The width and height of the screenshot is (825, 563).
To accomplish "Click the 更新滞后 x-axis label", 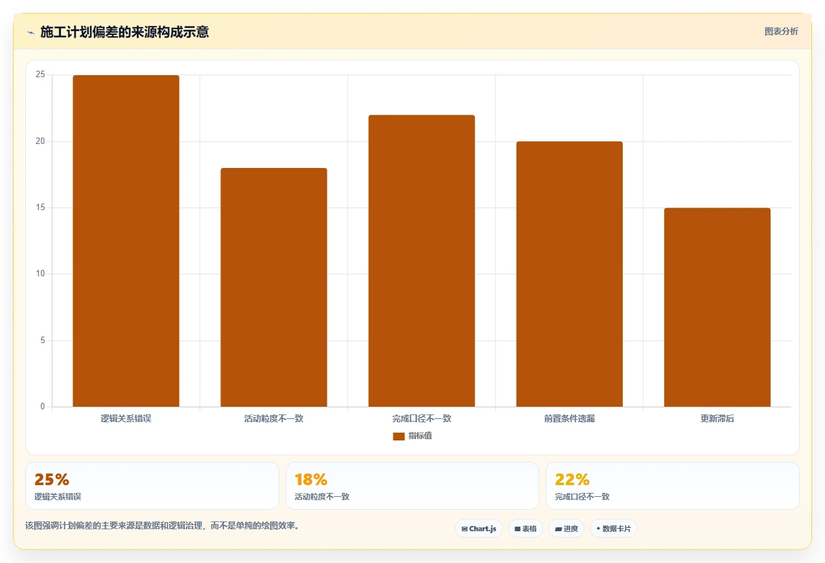I will click(x=717, y=419).
